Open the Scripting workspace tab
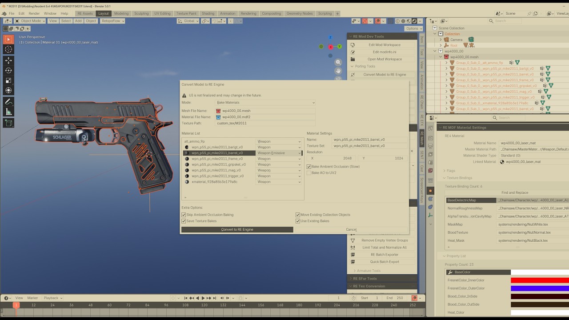569x320 pixels. [325, 13]
